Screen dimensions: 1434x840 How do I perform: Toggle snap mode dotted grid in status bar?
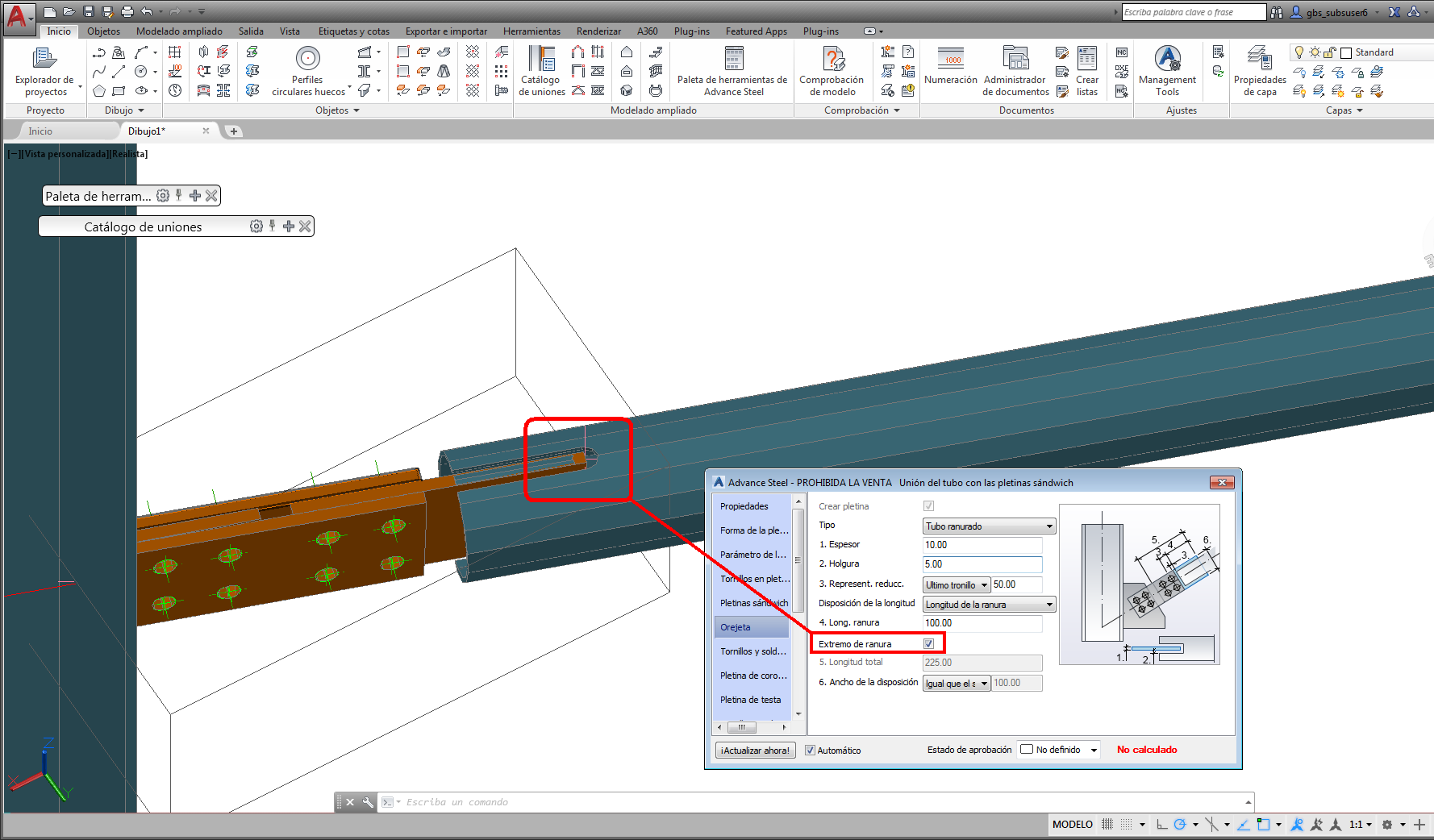click(1127, 824)
